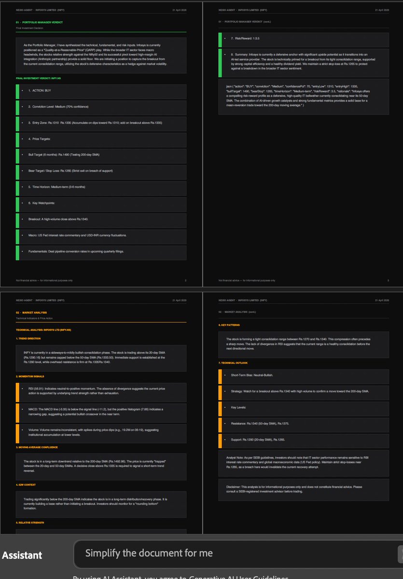Click the '6. Key Watchpoints:' row
Screen dimensions: 403x579
pos(101,204)
